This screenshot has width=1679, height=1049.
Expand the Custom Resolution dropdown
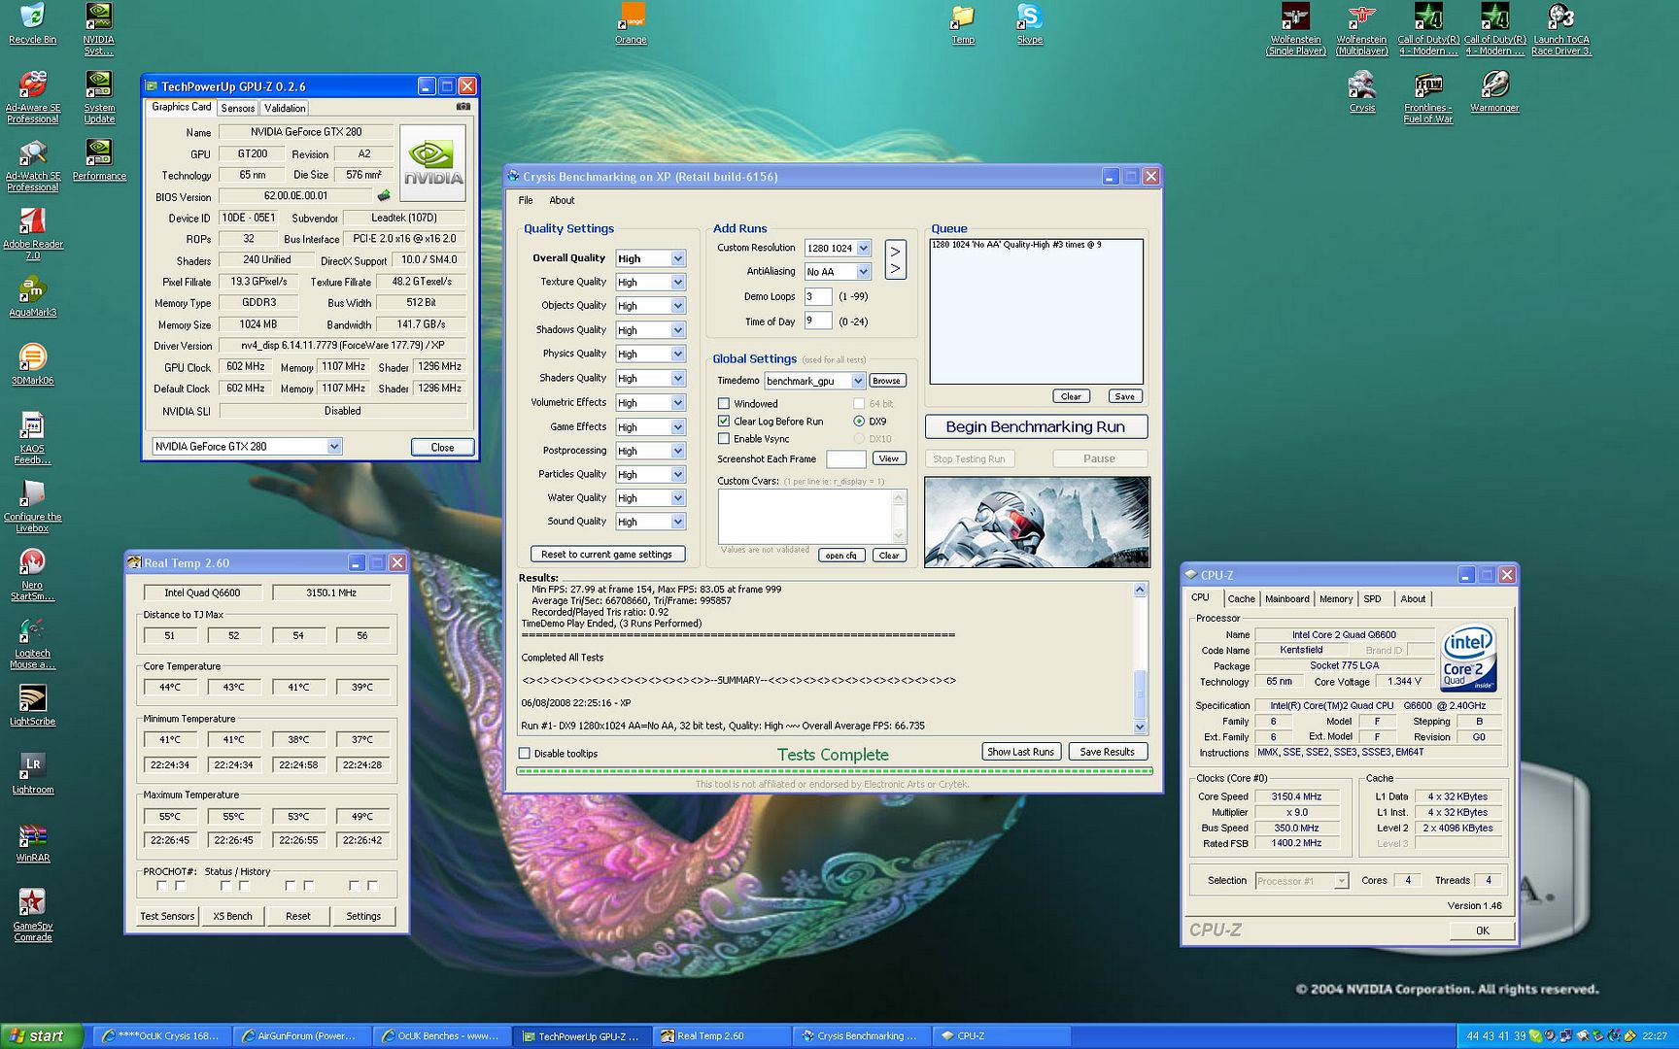pos(863,248)
